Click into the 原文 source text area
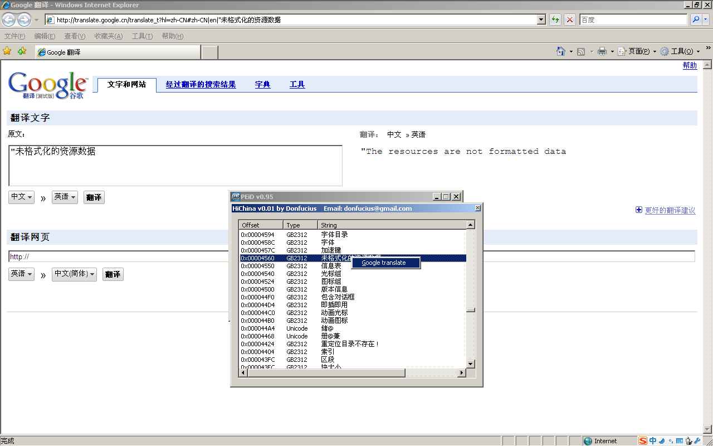This screenshot has width=713, height=446. click(x=175, y=166)
